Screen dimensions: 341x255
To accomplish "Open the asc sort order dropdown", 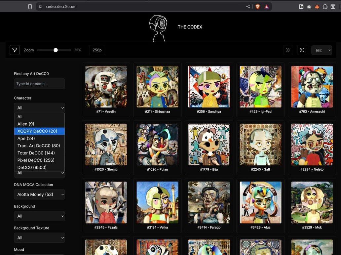I will [322, 50].
